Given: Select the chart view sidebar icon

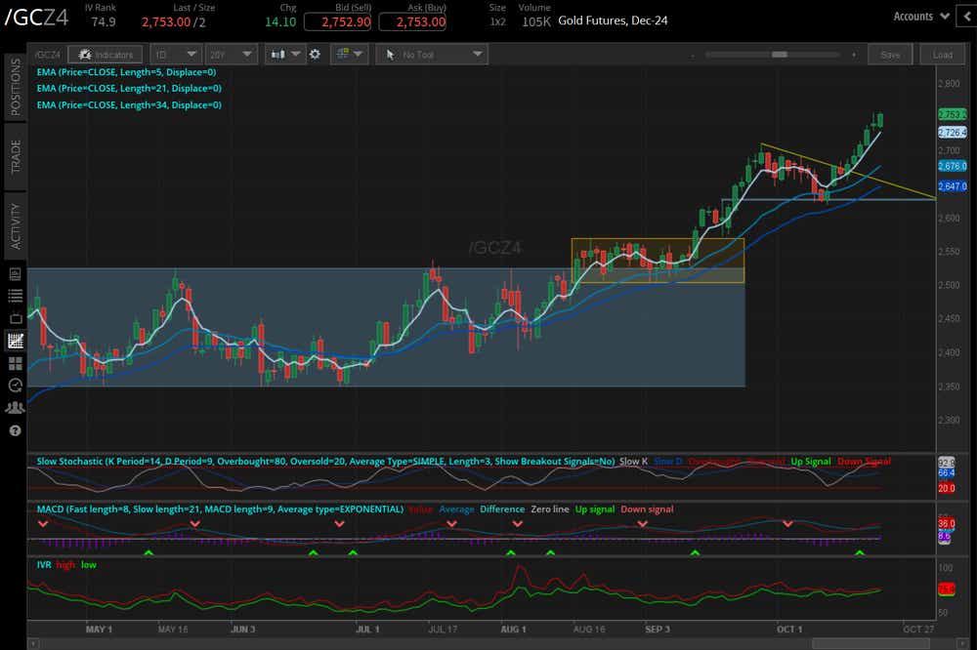Looking at the screenshot, I should 15,341.
